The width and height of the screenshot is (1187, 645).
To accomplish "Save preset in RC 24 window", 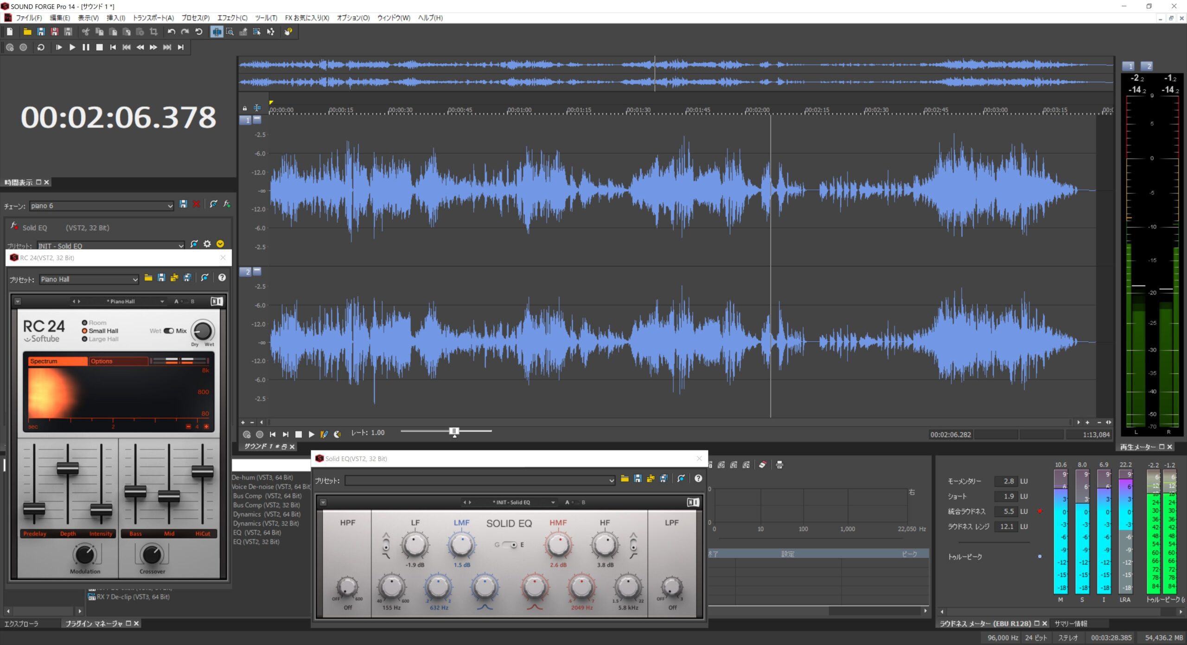I will coord(161,278).
